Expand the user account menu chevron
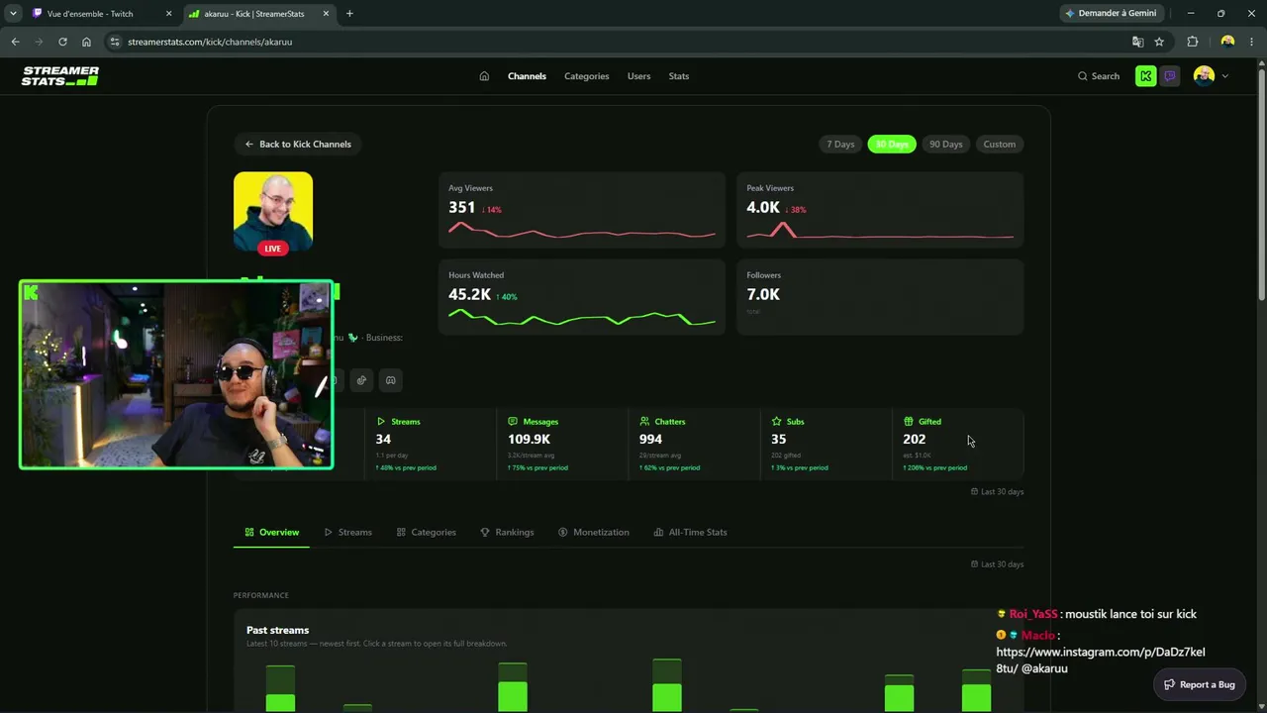 (x=1225, y=76)
